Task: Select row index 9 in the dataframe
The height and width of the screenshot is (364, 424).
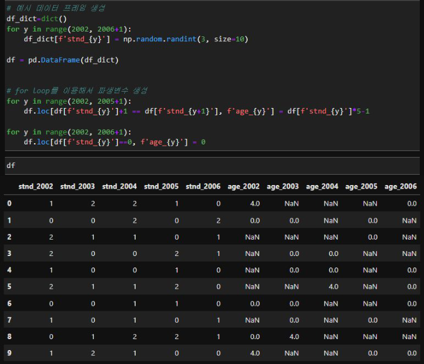Action: coord(9,353)
